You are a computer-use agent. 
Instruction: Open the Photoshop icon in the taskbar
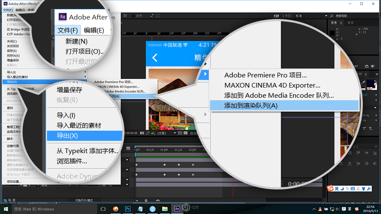click(127, 209)
